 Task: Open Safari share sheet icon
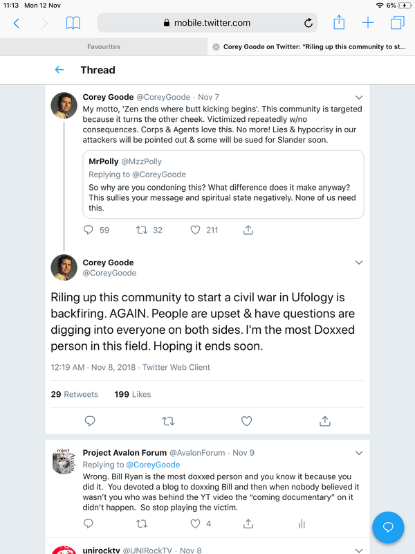tap(339, 23)
